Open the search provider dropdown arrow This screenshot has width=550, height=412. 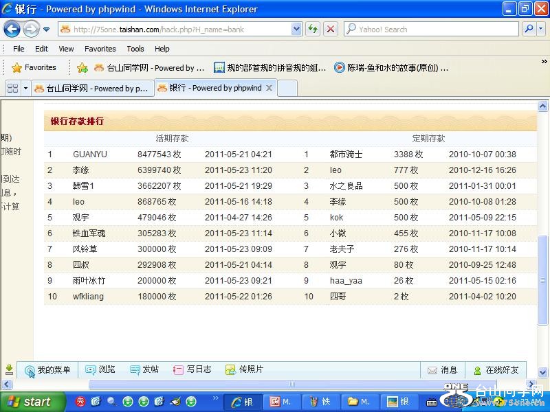pos(541,29)
